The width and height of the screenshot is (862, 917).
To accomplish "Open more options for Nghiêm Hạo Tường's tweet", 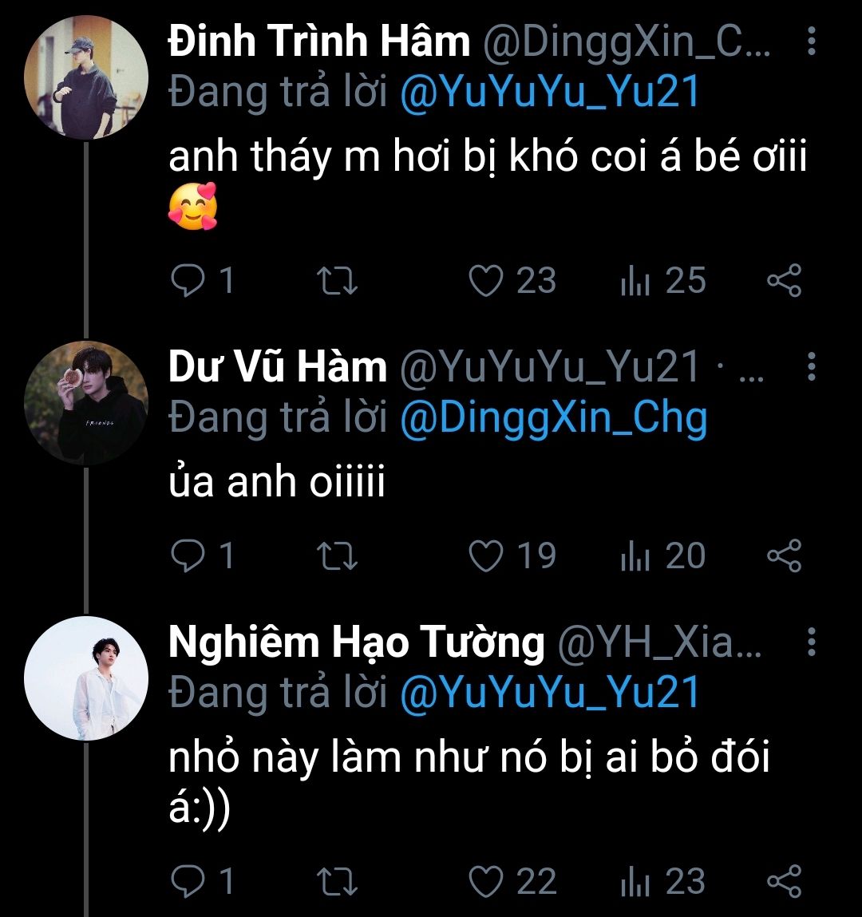I will 811,641.
